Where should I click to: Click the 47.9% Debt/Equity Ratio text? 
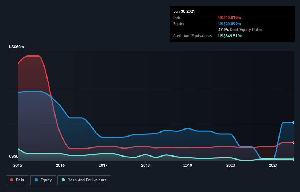click(x=240, y=30)
